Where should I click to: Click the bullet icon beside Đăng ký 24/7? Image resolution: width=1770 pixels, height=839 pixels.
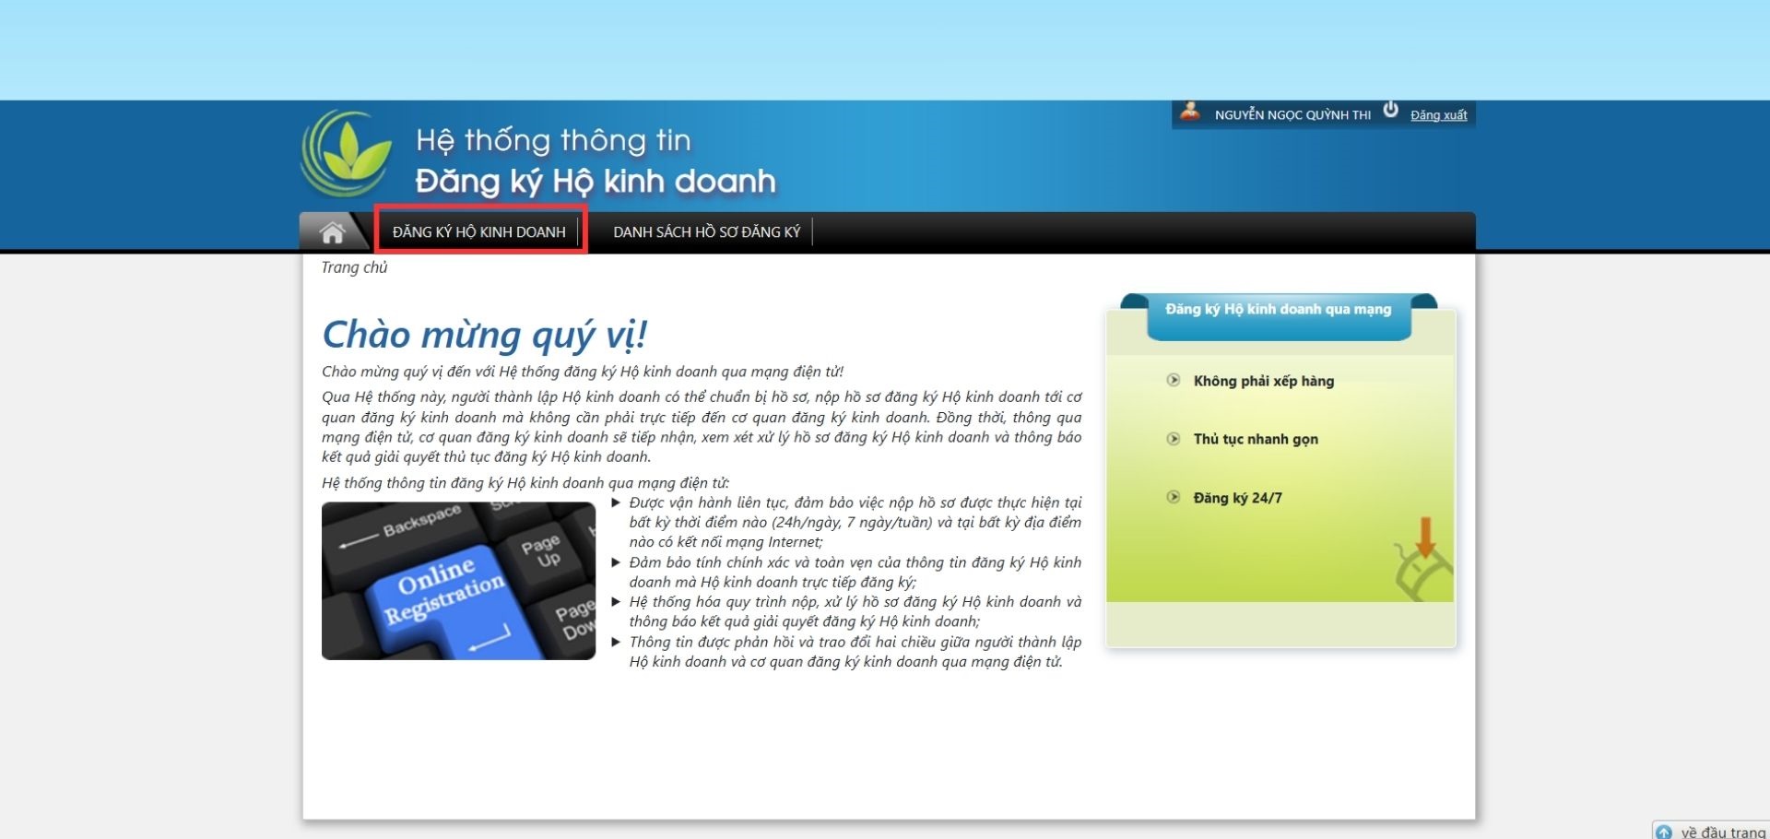click(x=1174, y=497)
